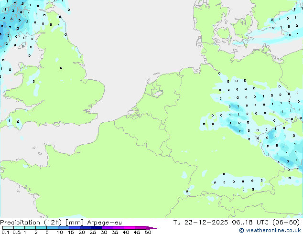Click the 0.1–0.5 mm palest cyan legend swatch
The width and height of the screenshot is (303, 234).
[8, 228]
